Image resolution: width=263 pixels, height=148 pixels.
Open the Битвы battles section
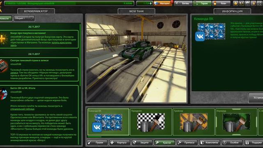pos(183,3)
